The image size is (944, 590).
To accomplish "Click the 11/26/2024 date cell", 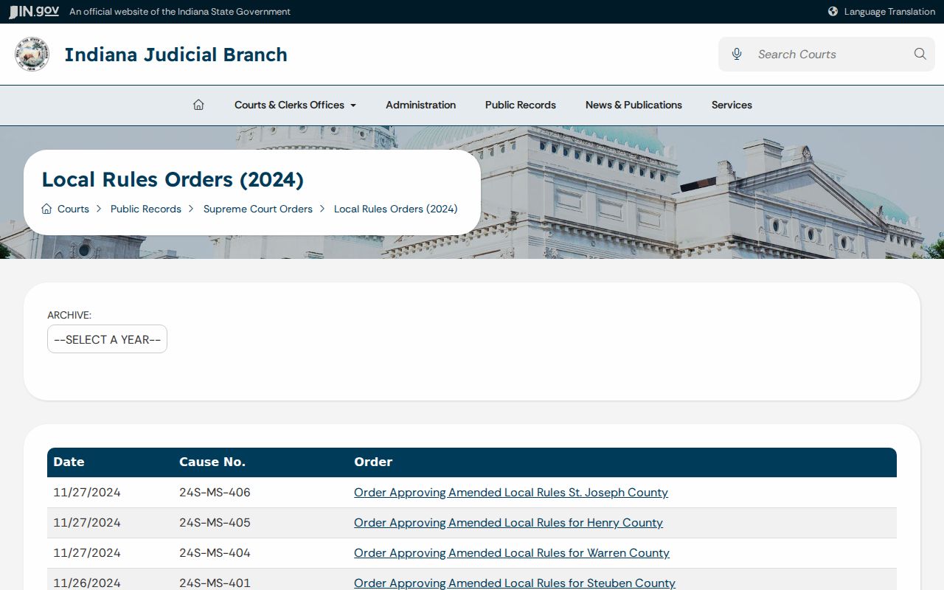I will [87, 583].
